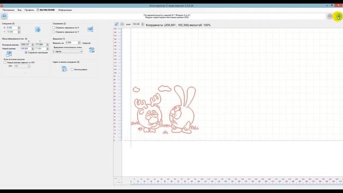Screen dimensions: 343x193
Task: Click the DPI value field
Action: pos(21,66)
